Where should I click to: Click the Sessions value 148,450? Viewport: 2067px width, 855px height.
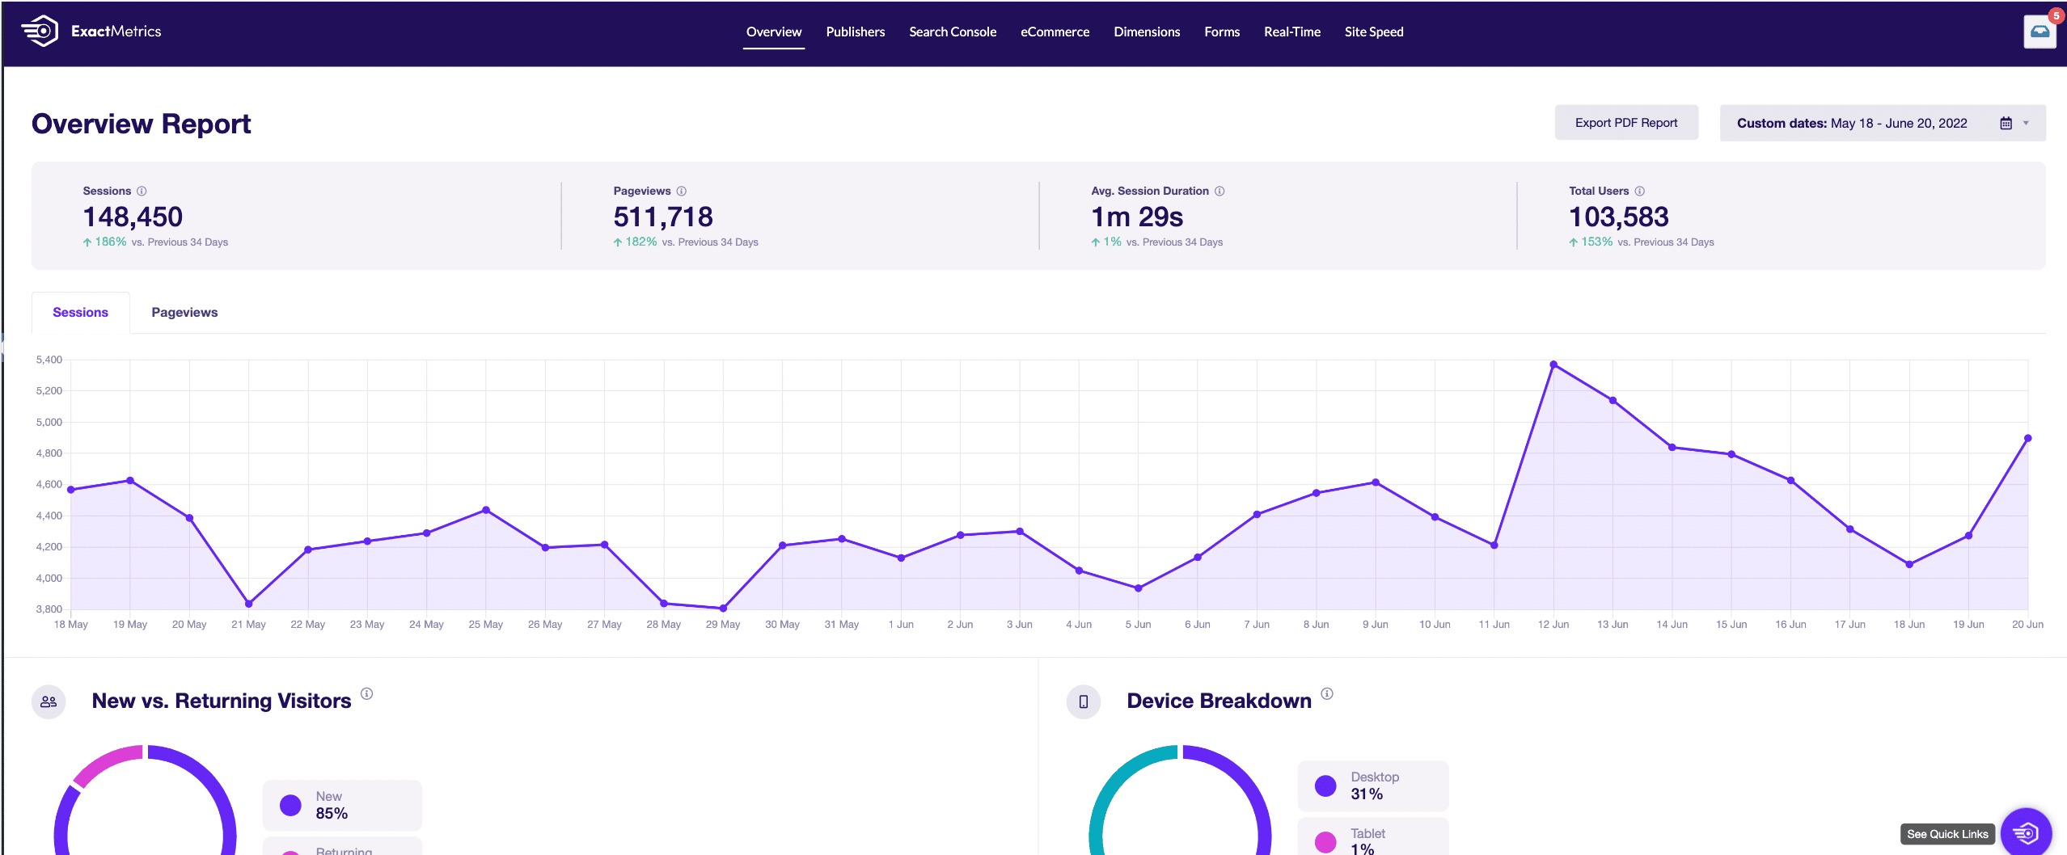click(x=133, y=217)
